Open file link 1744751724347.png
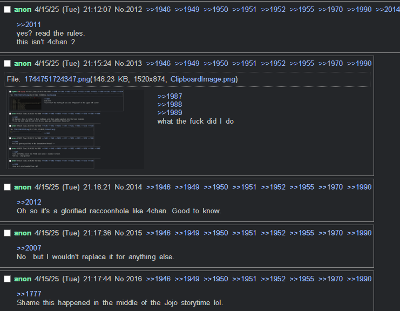The image size is (400, 311). pyautogui.click(x=57, y=79)
